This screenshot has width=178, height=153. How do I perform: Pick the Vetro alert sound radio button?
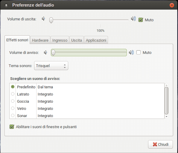click(13, 108)
